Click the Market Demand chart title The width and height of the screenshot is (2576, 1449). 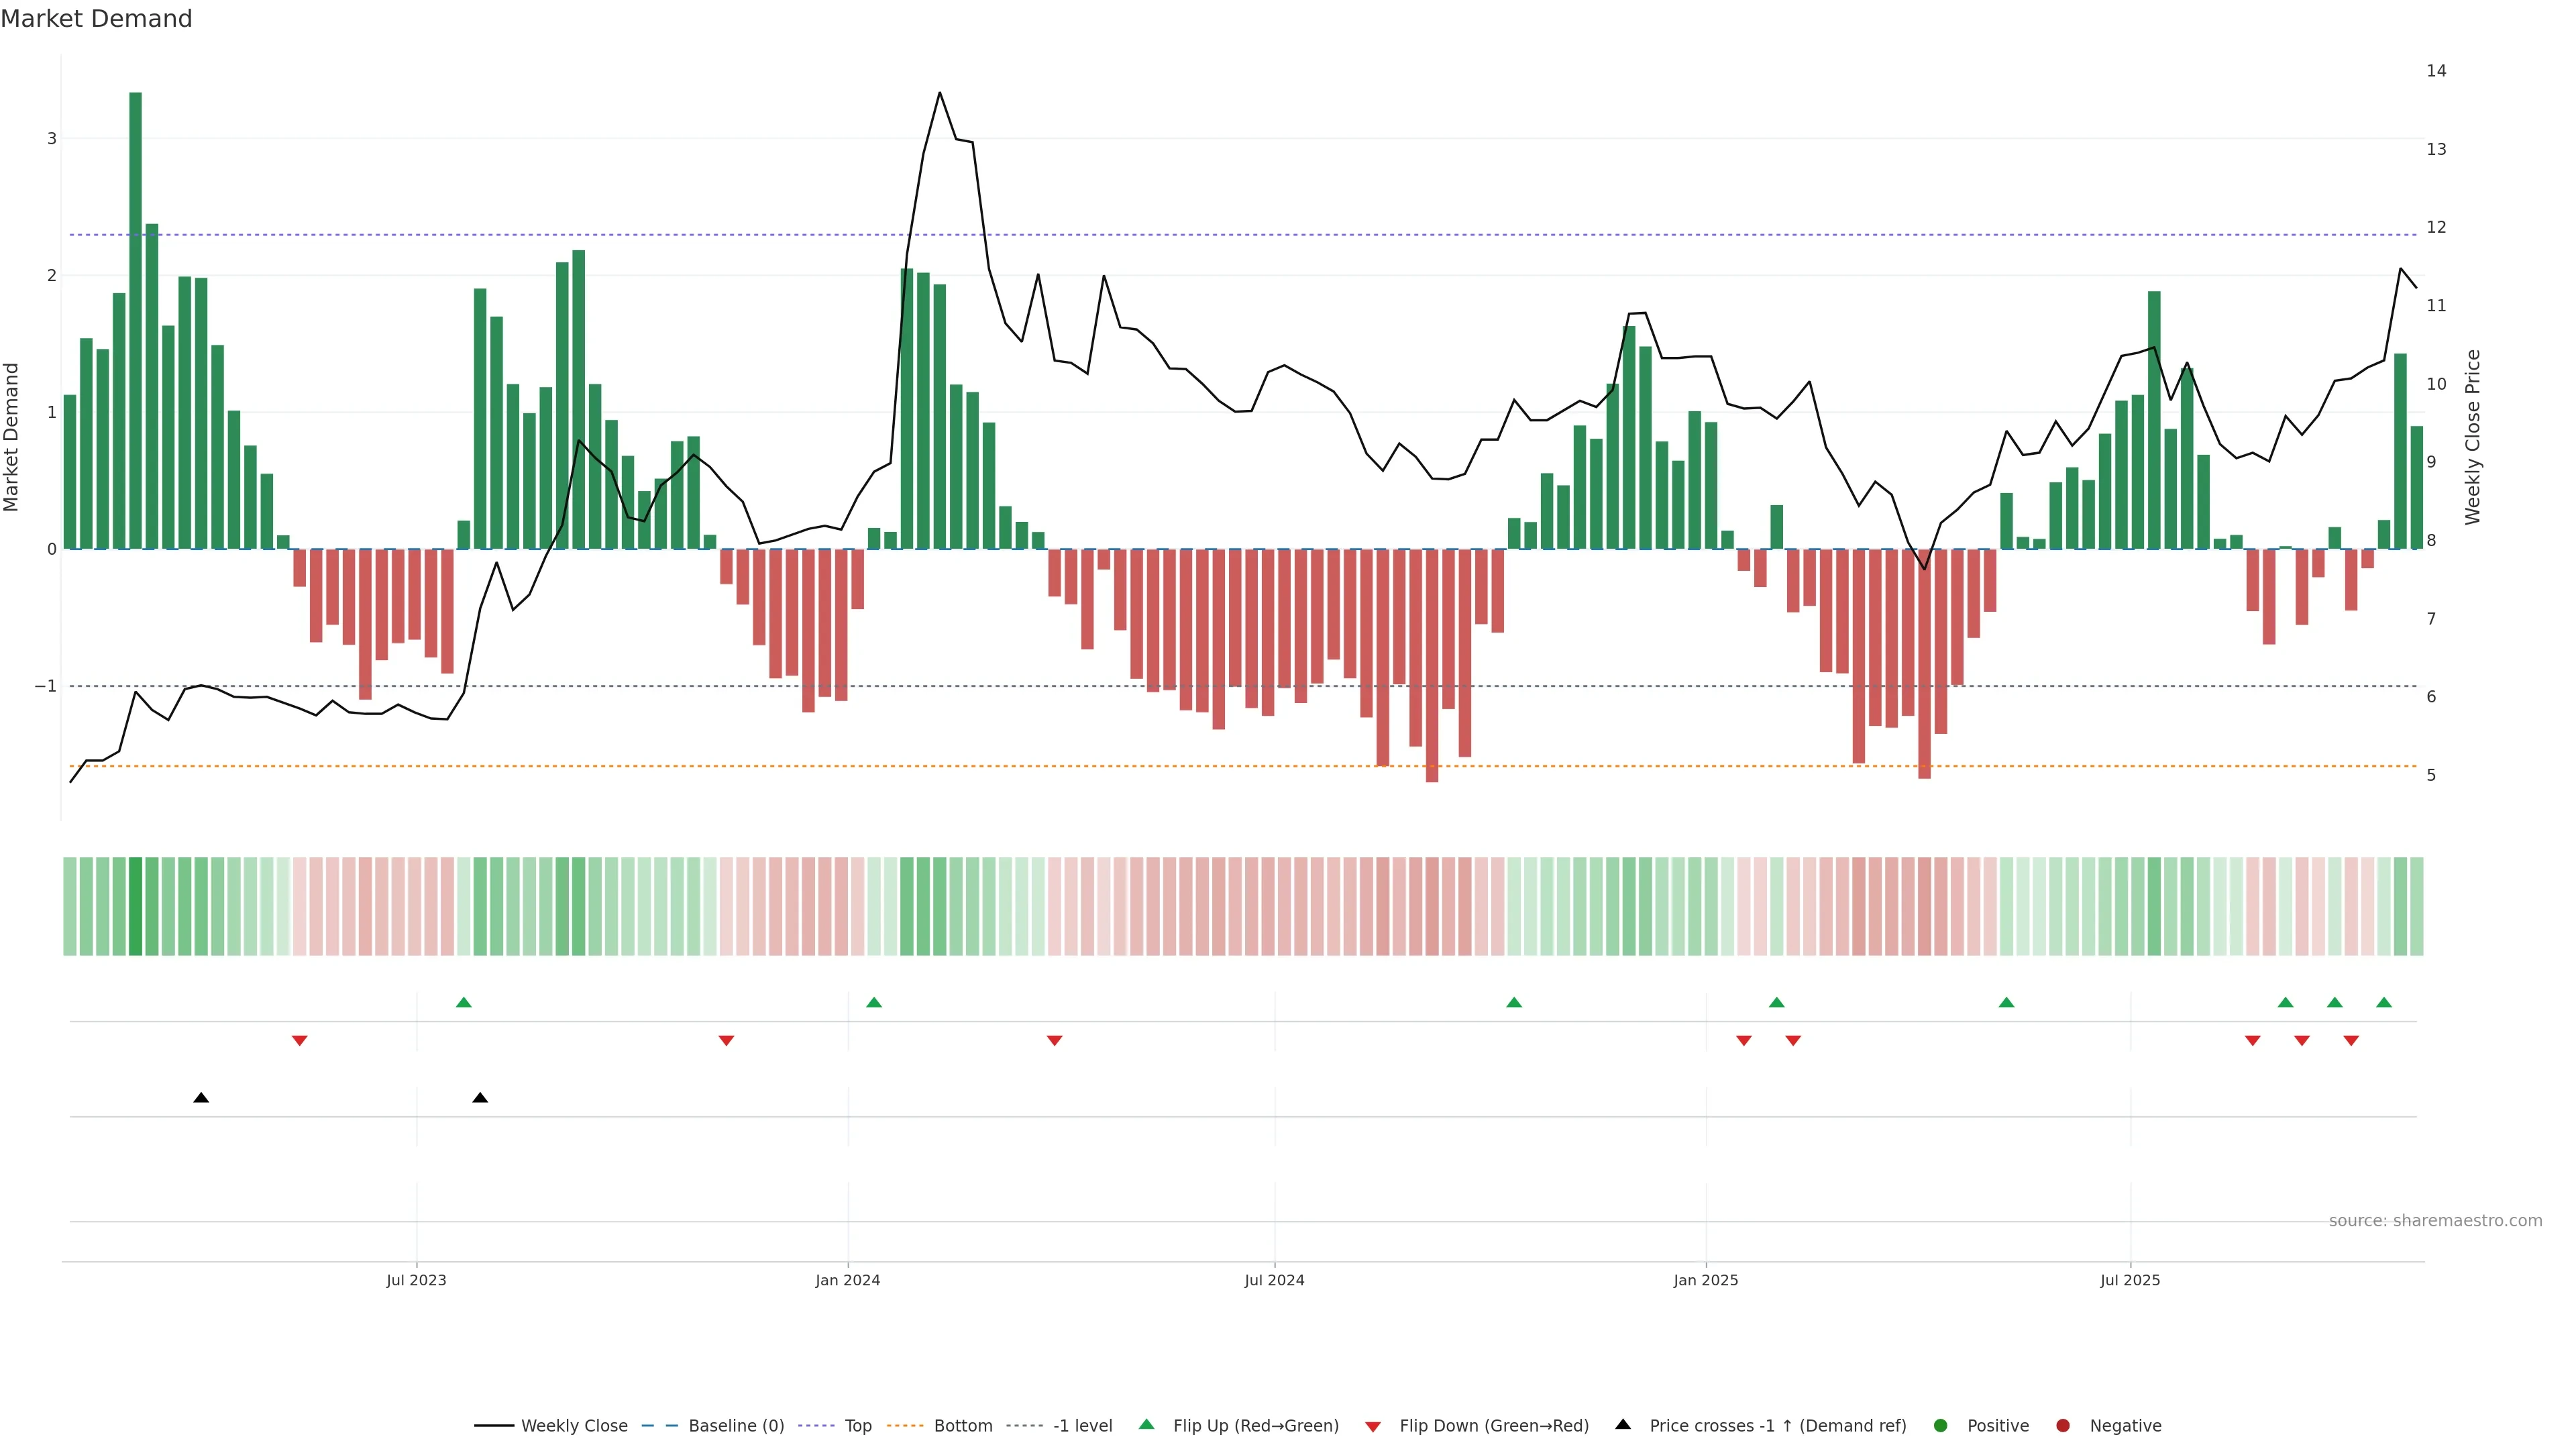(x=96, y=19)
